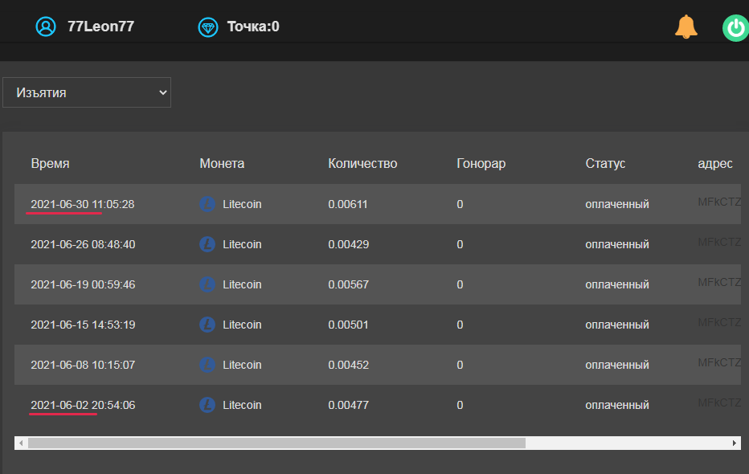Click Litecoin icon in the 2021-06-26 row

(x=207, y=244)
